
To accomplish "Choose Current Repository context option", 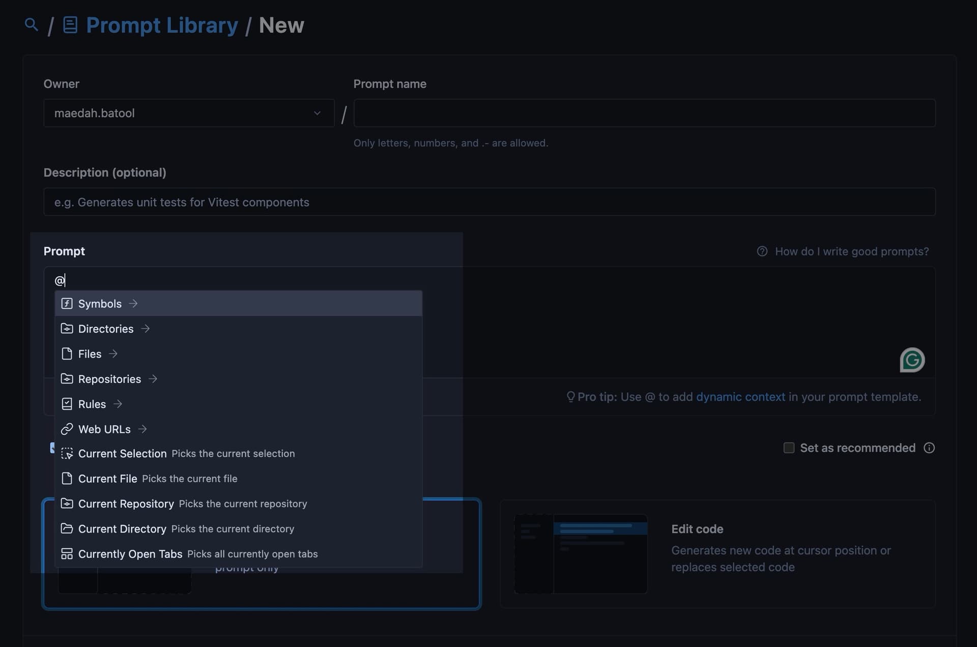I will point(238,504).
